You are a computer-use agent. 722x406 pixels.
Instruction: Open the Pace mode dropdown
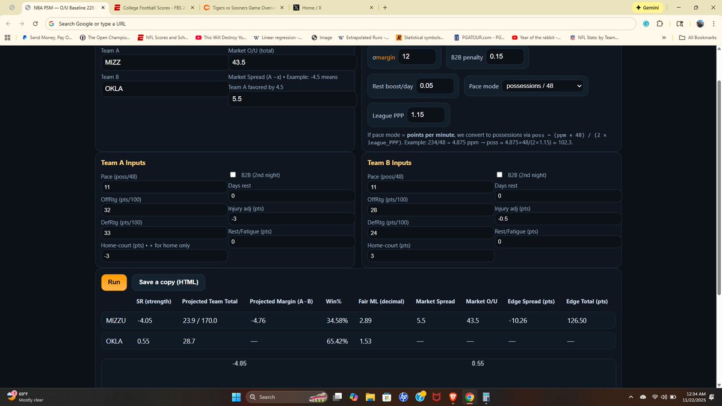(x=545, y=86)
